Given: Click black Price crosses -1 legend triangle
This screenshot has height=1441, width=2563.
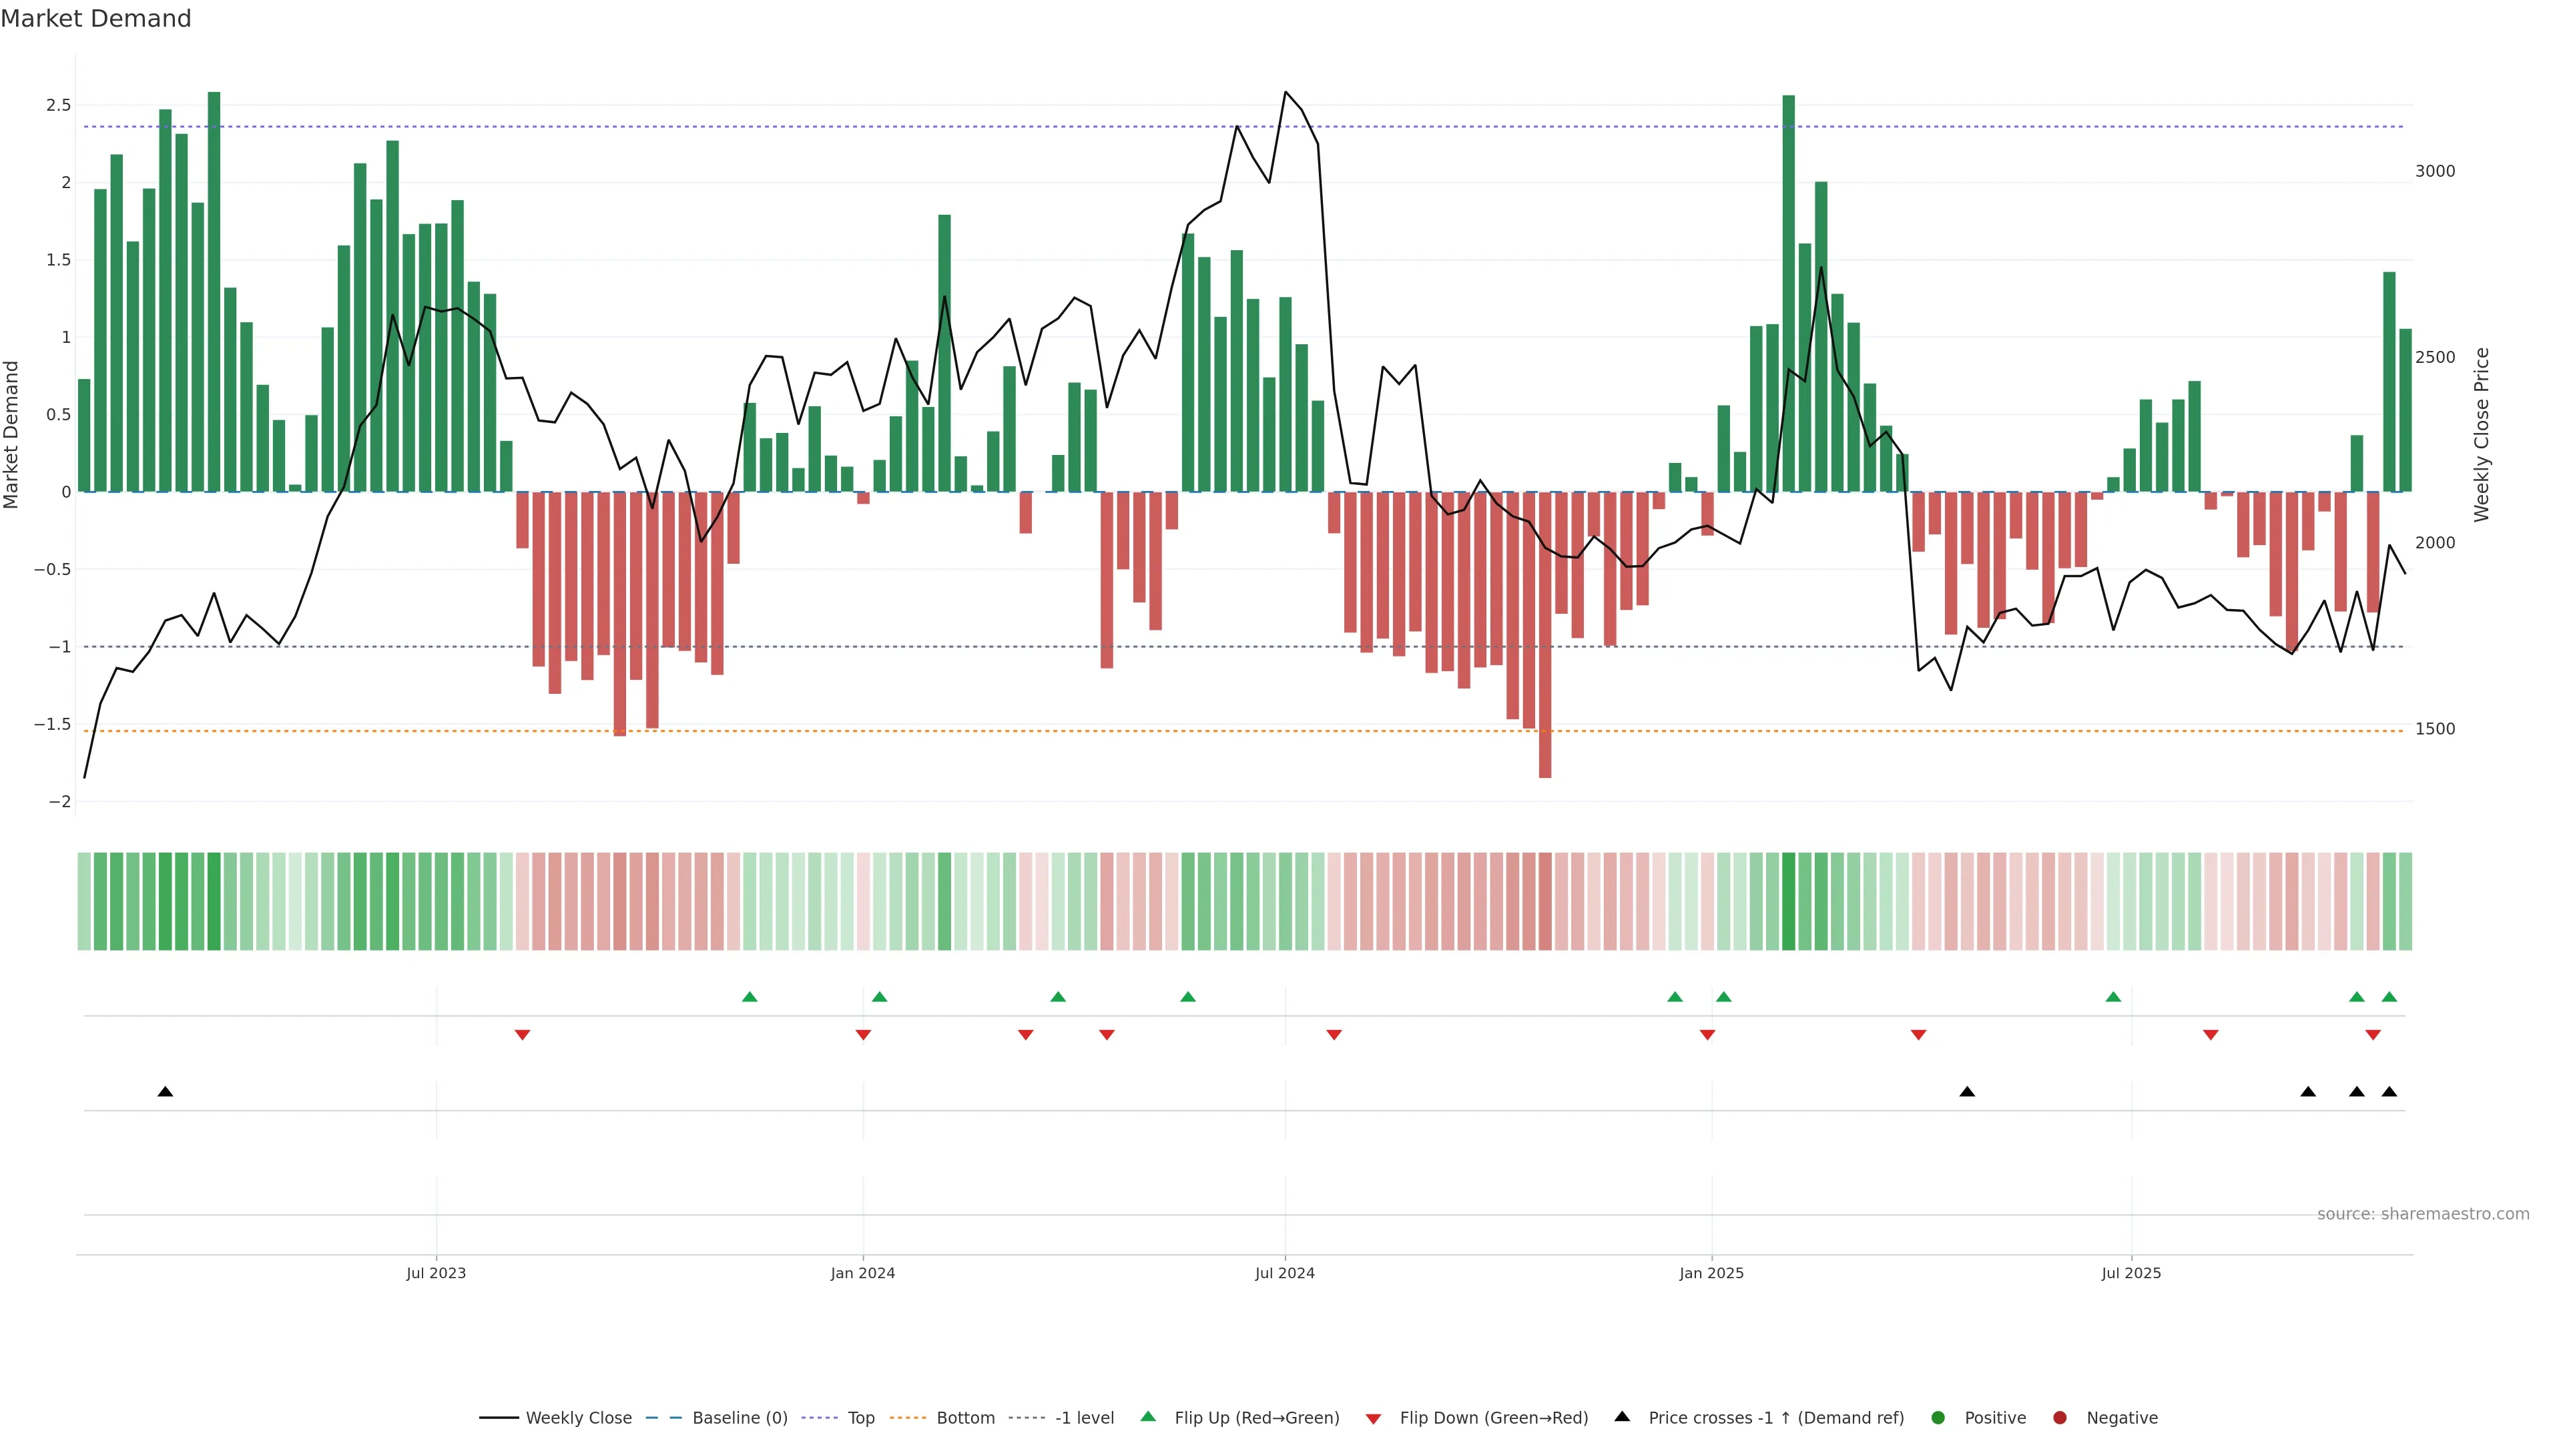Looking at the screenshot, I should pos(1622,1417).
